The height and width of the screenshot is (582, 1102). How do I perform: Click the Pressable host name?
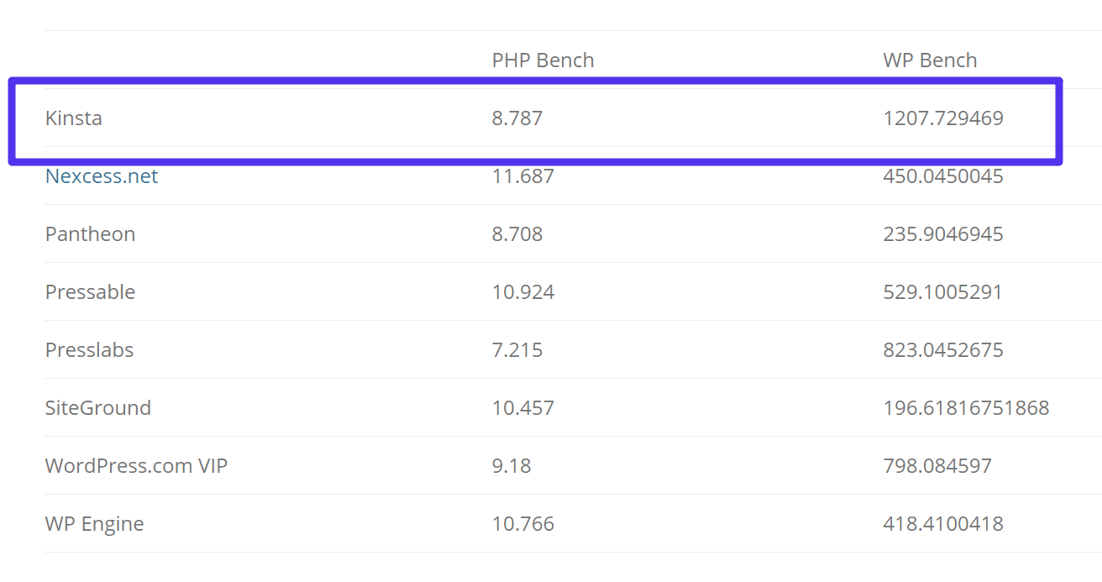[90, 292]
